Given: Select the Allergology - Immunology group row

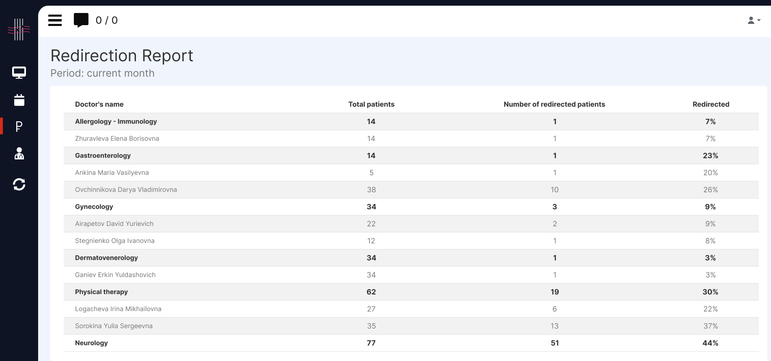Looking at the screenshot, I should 116,122.
